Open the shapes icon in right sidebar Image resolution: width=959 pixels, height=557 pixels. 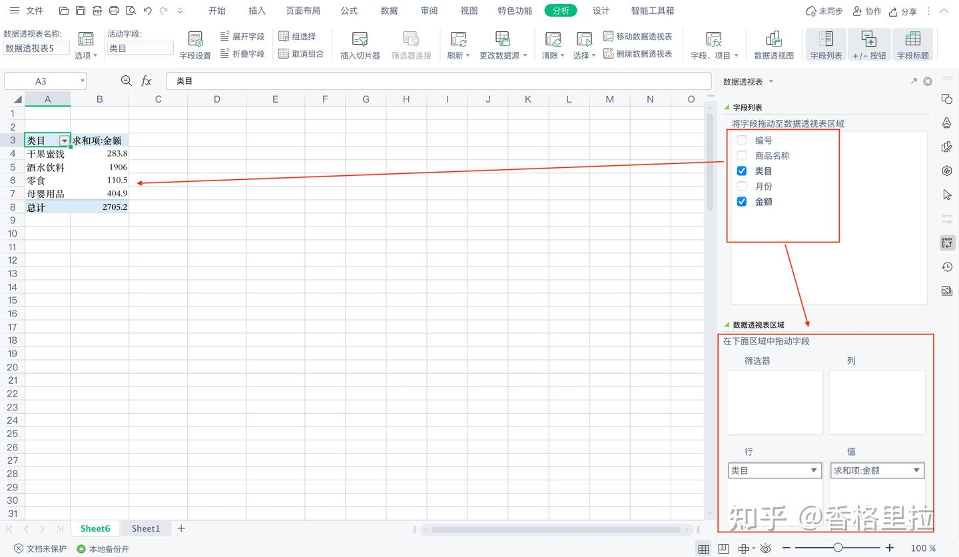(947, 99)
